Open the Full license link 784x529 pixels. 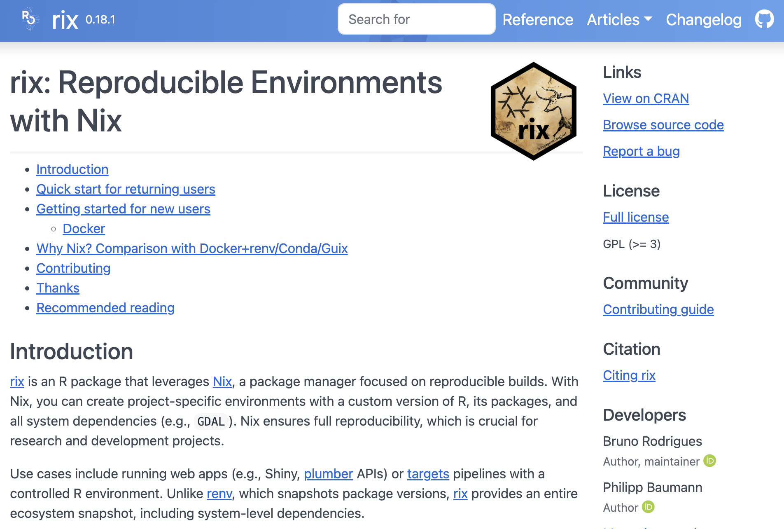(636, 217)
